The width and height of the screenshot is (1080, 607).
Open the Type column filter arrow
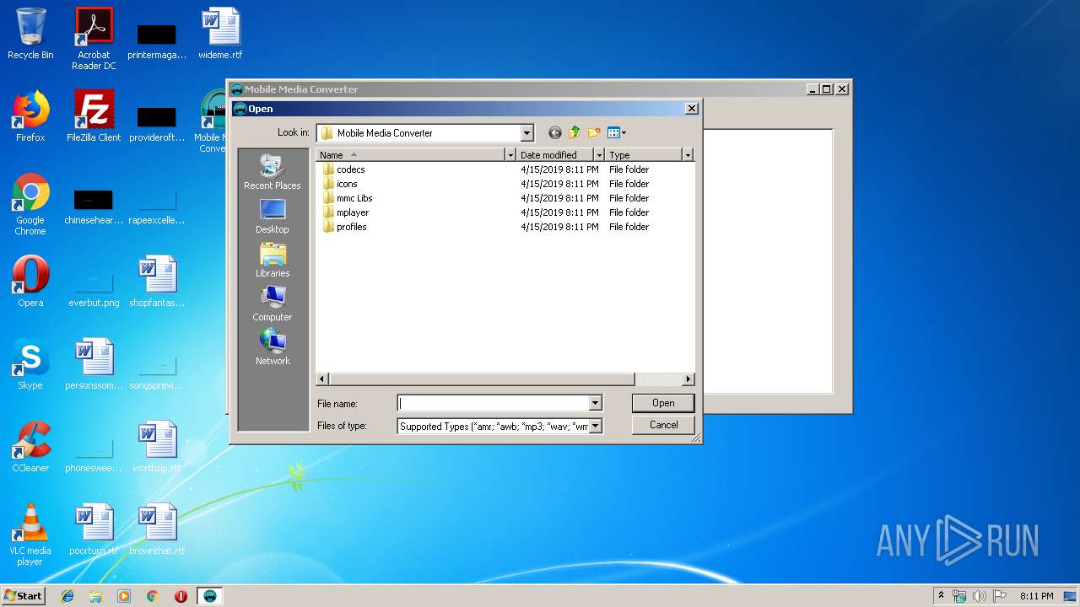688,155
